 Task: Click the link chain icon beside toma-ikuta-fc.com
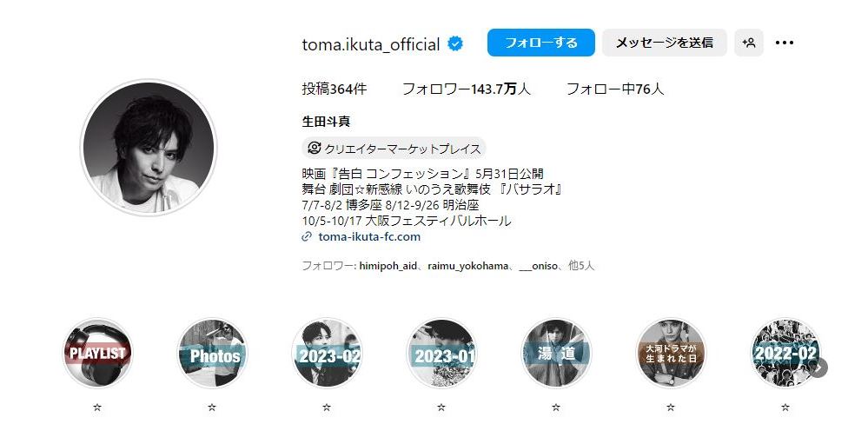[307, 236]
